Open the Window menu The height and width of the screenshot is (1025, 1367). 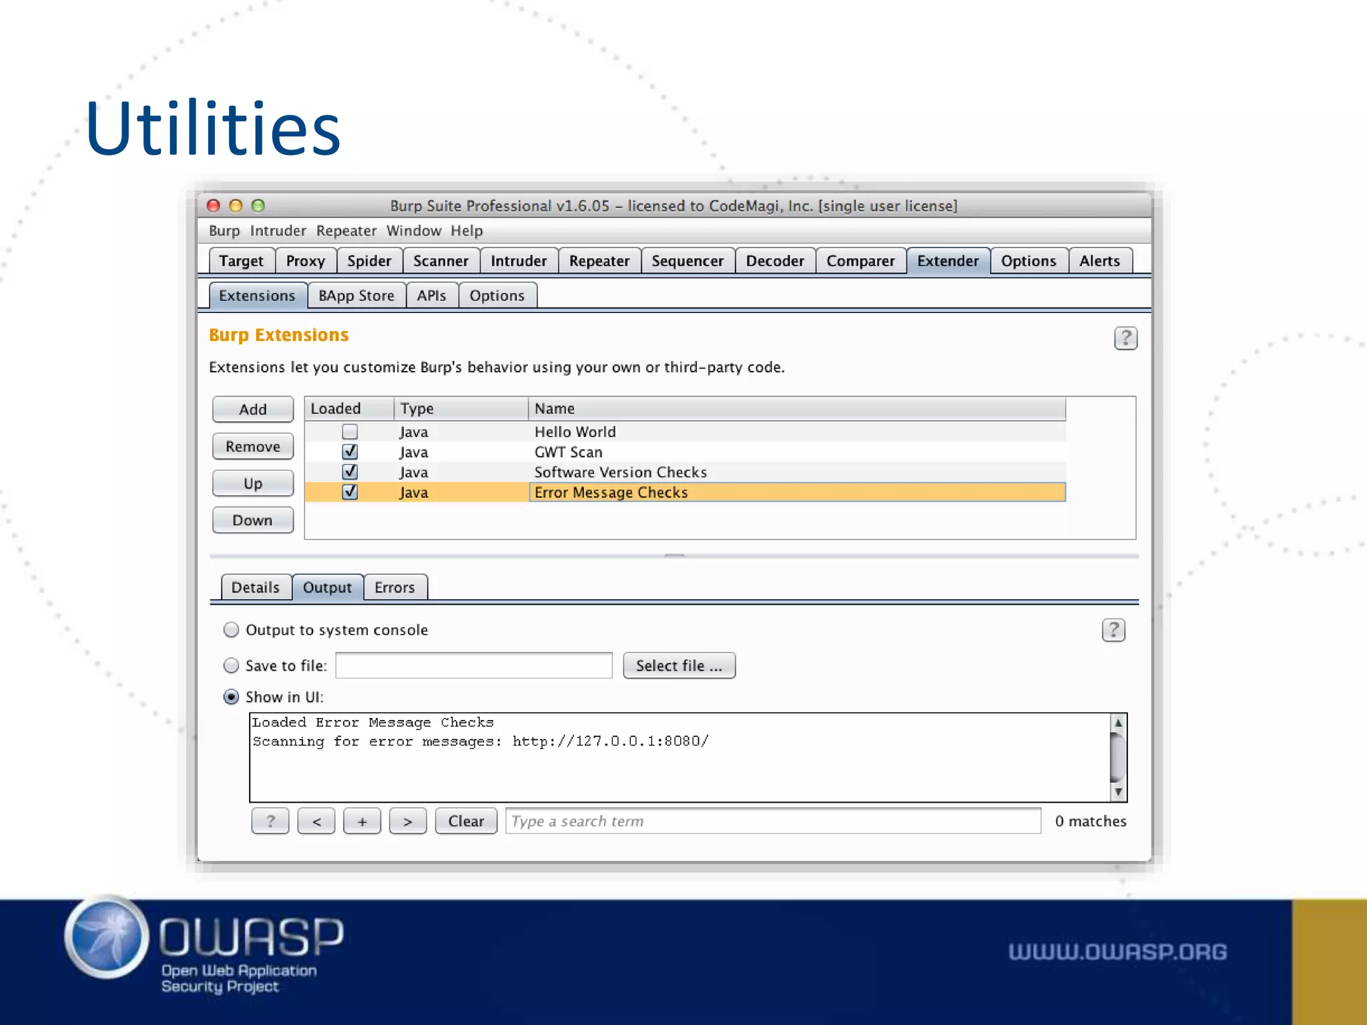tap(414, 231)
